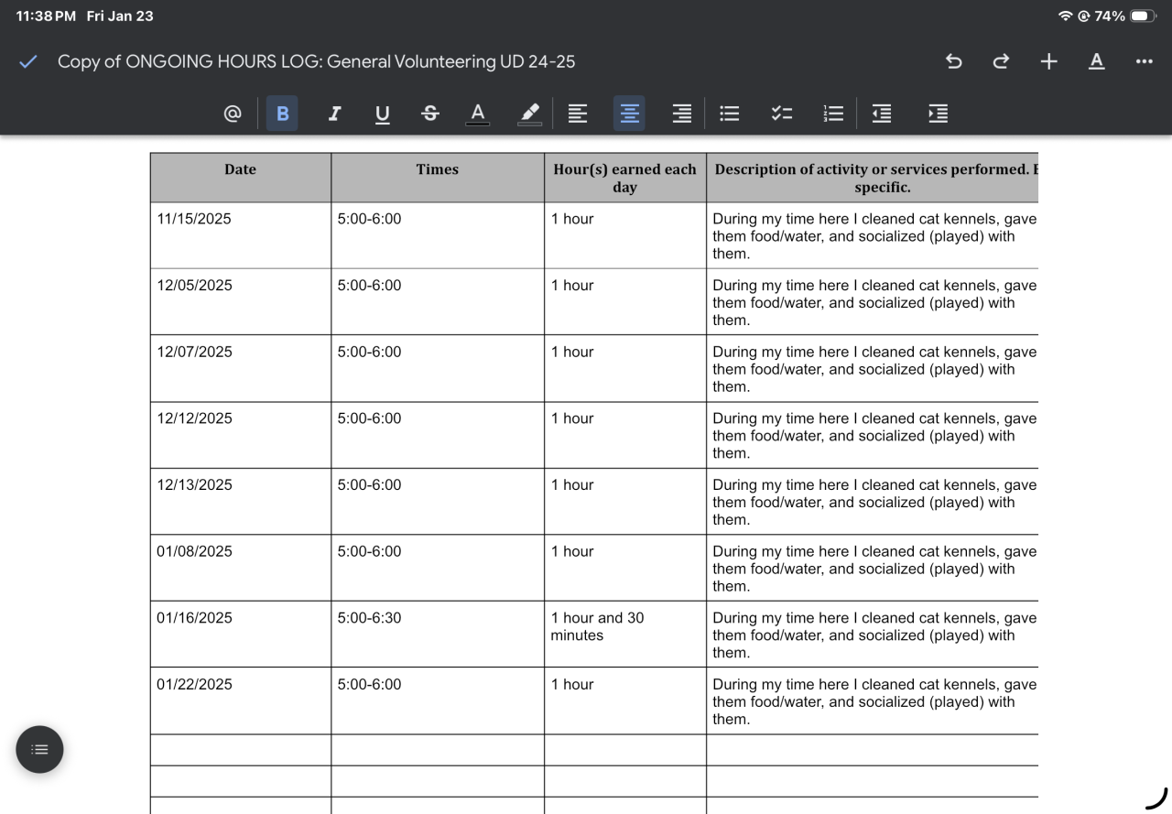
Task: Open the insert plus menu
Action: click(1048, 61)
